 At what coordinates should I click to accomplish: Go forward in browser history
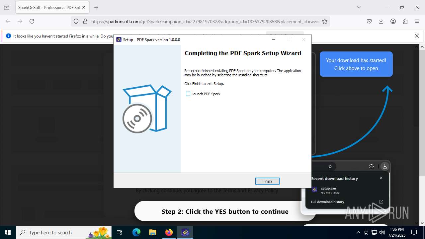point(20,21)
